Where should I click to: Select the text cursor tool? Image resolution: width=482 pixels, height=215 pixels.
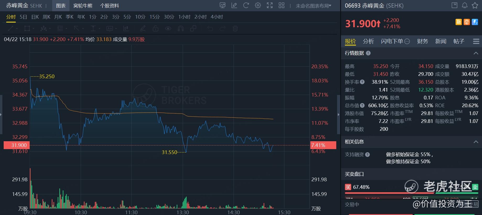(93, 28)
